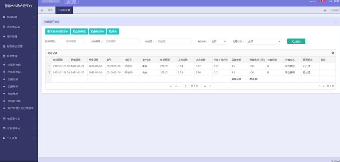
Task: Open the 处理状态 dropdown
Action: click(x=263, y=42)
